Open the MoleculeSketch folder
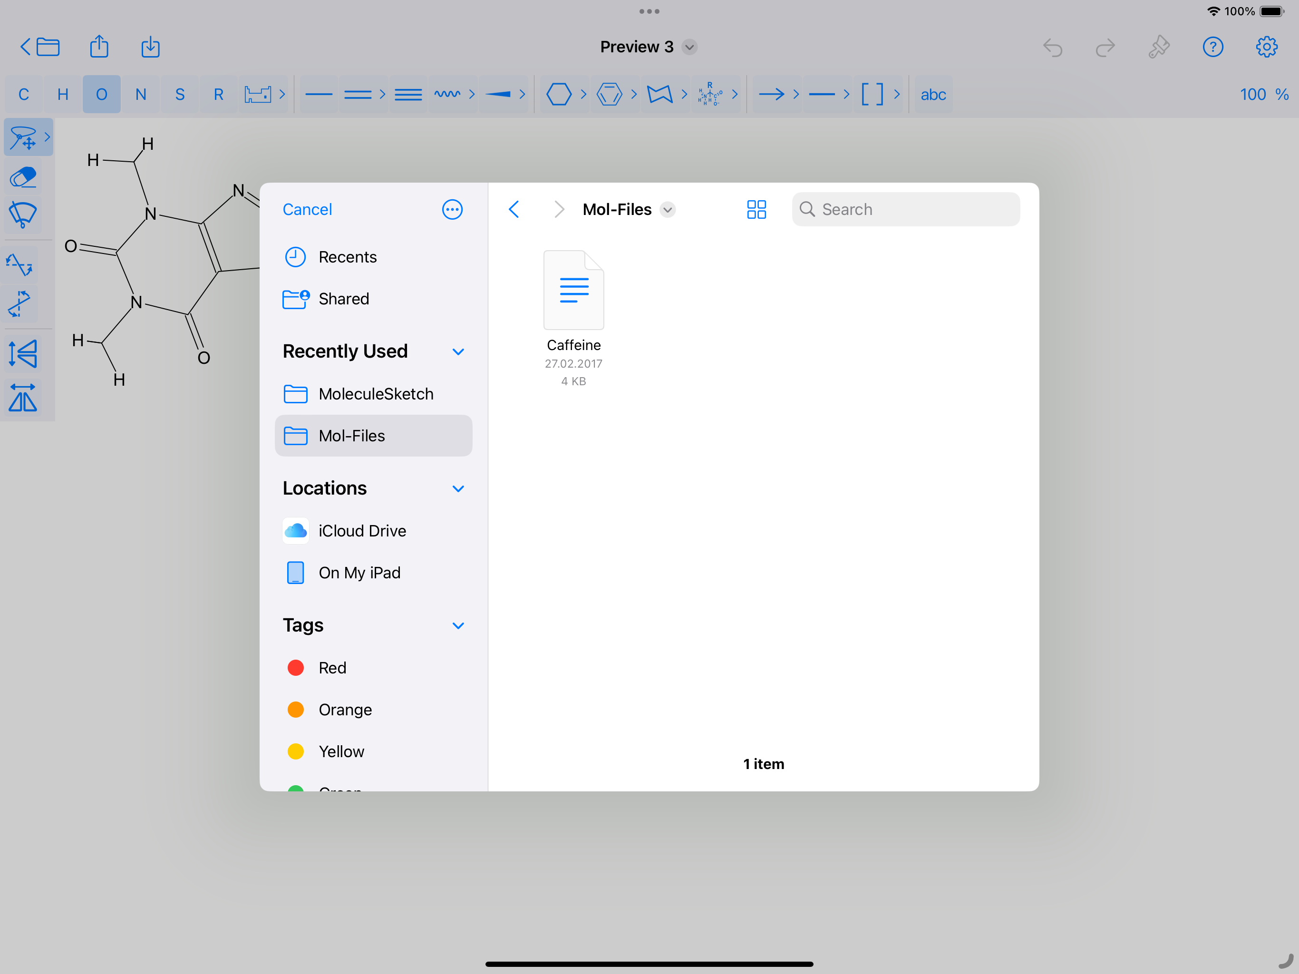 [374, 394]
